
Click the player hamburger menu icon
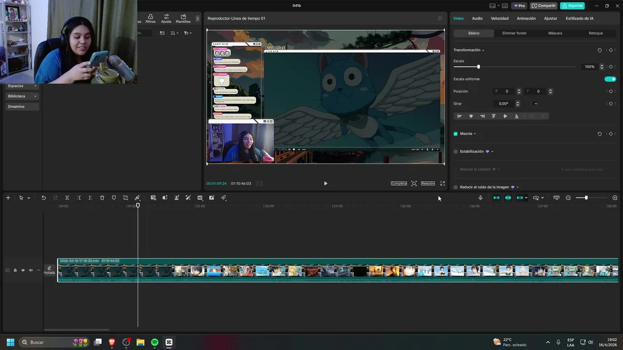click(440, 18)
